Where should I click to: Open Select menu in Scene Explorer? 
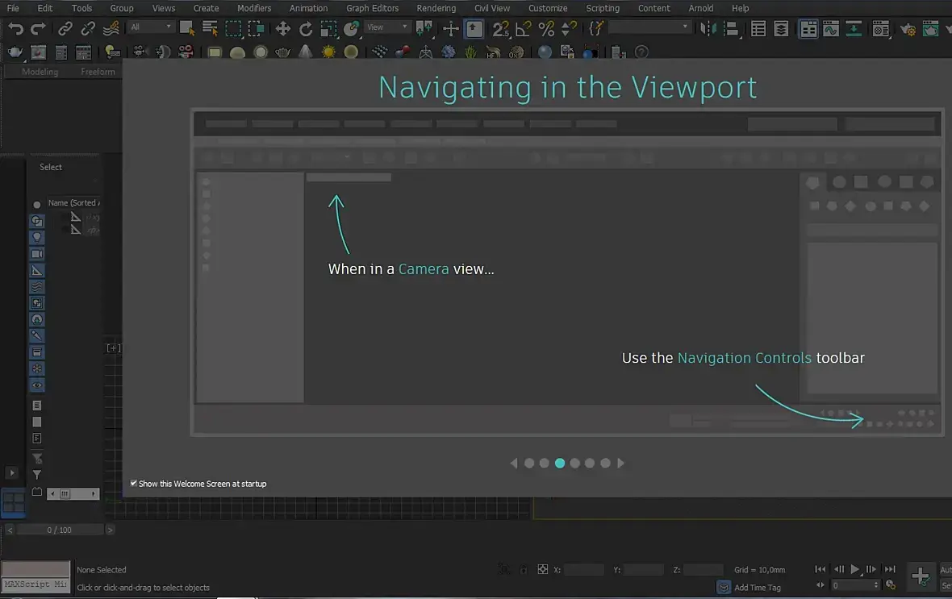tap(51, 167)
